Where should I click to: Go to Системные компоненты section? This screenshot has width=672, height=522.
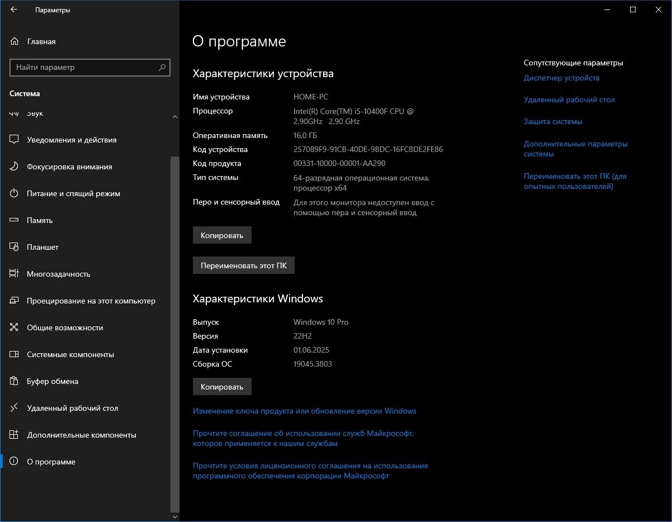click(70, 354)
